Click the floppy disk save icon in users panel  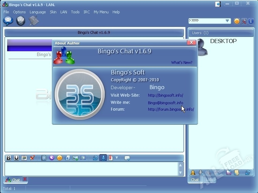pos(229,173)
